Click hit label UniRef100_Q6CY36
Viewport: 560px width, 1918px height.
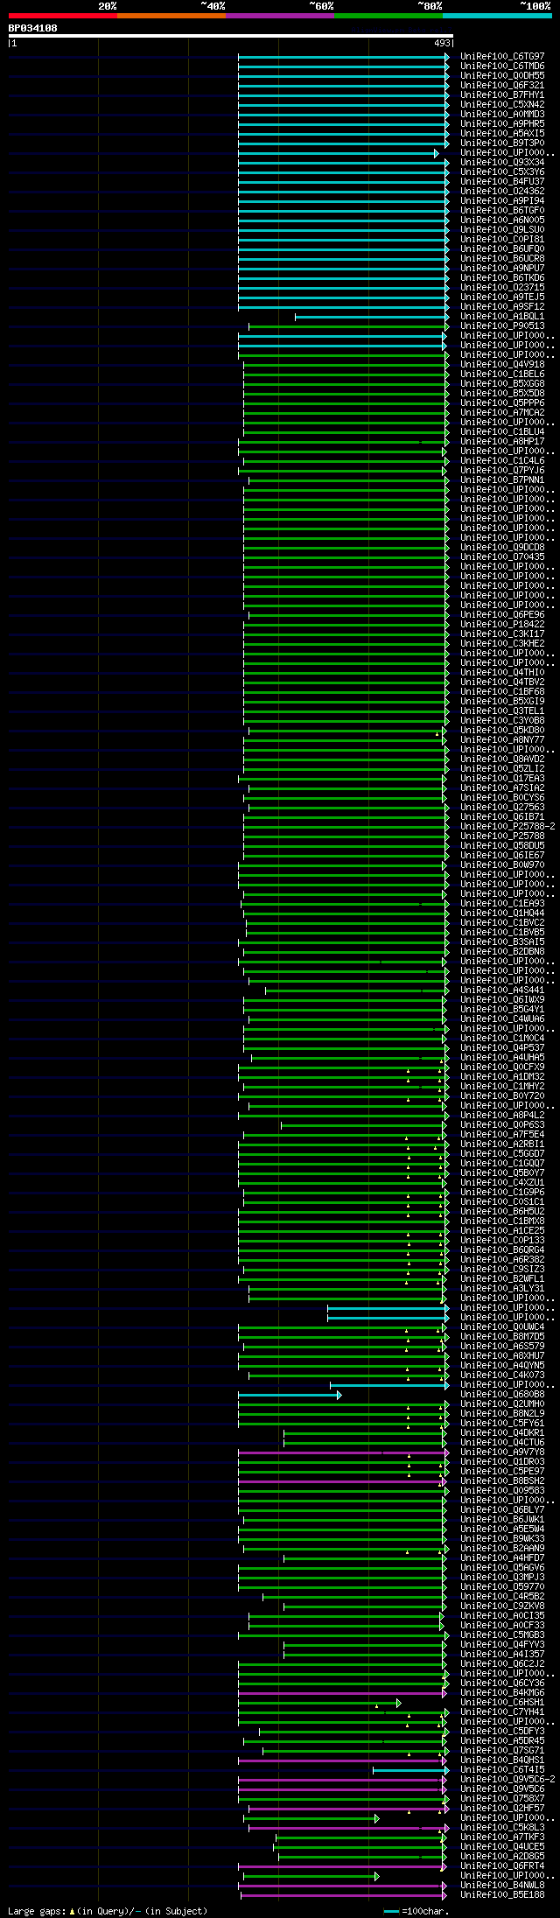(x=502, y=1683)
